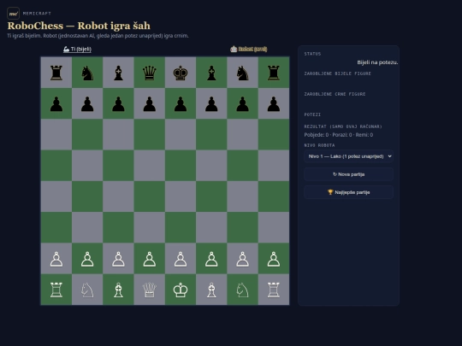Click the "ZAROBLJENE BIJELE FIGURE" label
Screen dimensions: 462x346
(338, 73)
